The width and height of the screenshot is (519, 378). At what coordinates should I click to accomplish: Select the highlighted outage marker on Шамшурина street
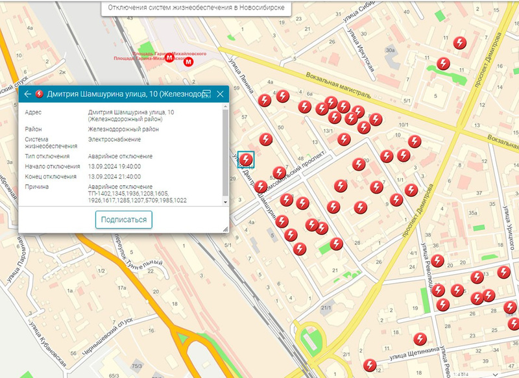[246, 160]
